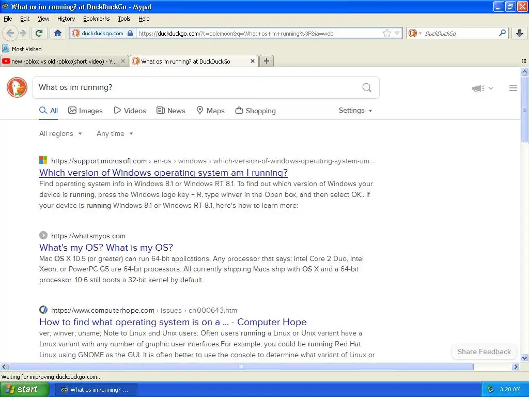Switch to Images results
Screen dimensions: 529x397
pos(85,111)
